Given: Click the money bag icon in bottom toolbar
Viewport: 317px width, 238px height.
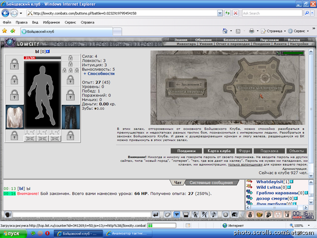Looking at the screenshot, I should point(250,215).
